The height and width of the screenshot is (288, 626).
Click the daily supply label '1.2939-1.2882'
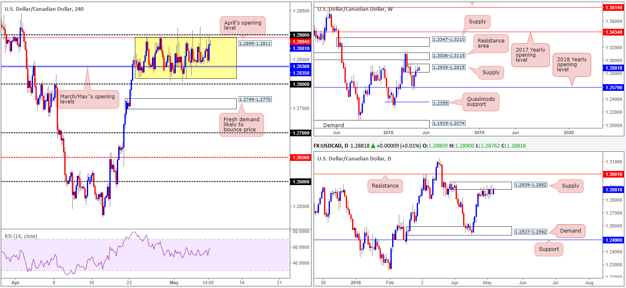[531, 185]
